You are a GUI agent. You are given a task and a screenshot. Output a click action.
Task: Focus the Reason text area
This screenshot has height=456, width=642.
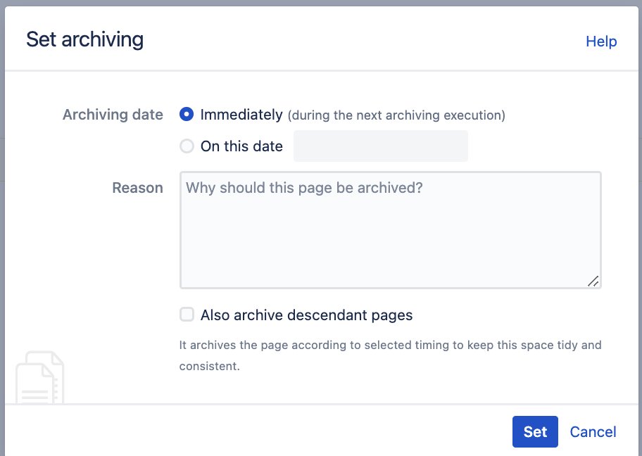click(391, 230)
